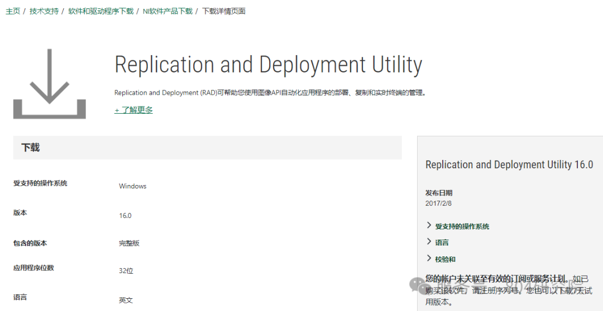Click the 语言 label in download table
This screenshot has height=311, width=603.
point(20,297)
